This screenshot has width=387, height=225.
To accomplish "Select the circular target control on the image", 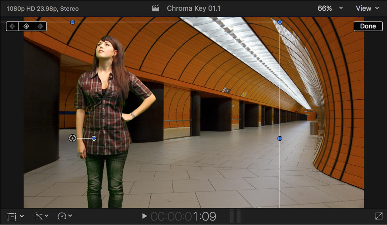I will pyautogui.click(x=72, y=138).
